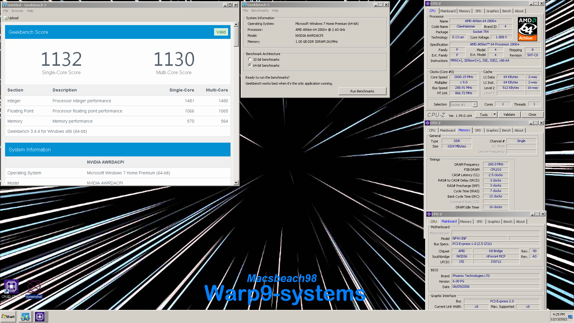Click the BIOS date 06/09/2006 field

click(x=496, y=287)
